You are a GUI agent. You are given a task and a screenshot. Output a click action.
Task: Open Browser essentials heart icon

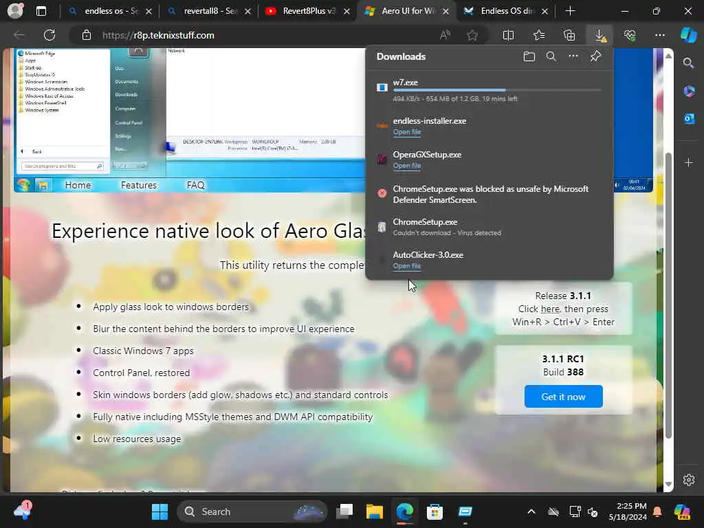(630, 35)
